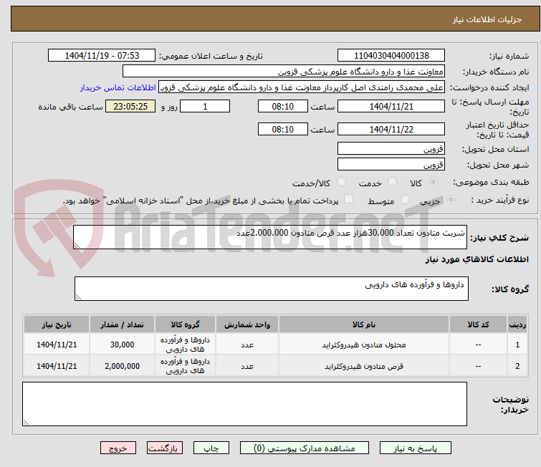541x467 pixels.
Task: Click the خروج exit button
Action: pos(118,448)
